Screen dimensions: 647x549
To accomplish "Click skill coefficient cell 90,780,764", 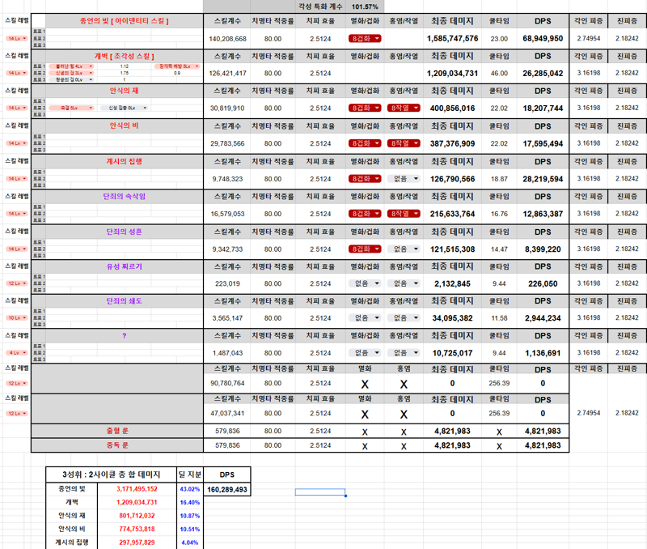I will point(227,383).
